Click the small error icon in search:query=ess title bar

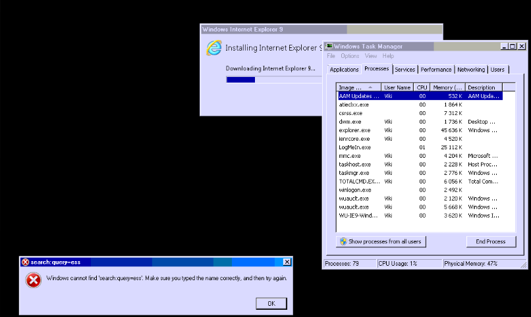point(26,262)
